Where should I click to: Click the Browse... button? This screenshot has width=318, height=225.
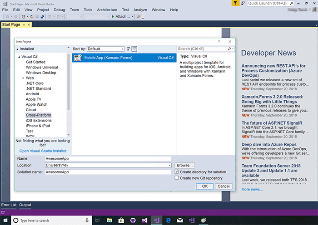(184, 166)
